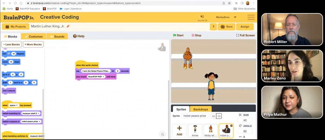Click Less Blocks button
Image resolution: width=325 pixels, height=140 pixels.
tap(11, 44)
